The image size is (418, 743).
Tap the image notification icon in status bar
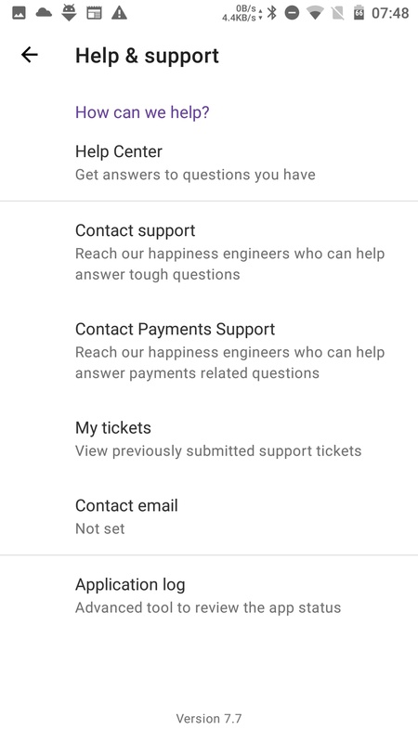point(19,13)
